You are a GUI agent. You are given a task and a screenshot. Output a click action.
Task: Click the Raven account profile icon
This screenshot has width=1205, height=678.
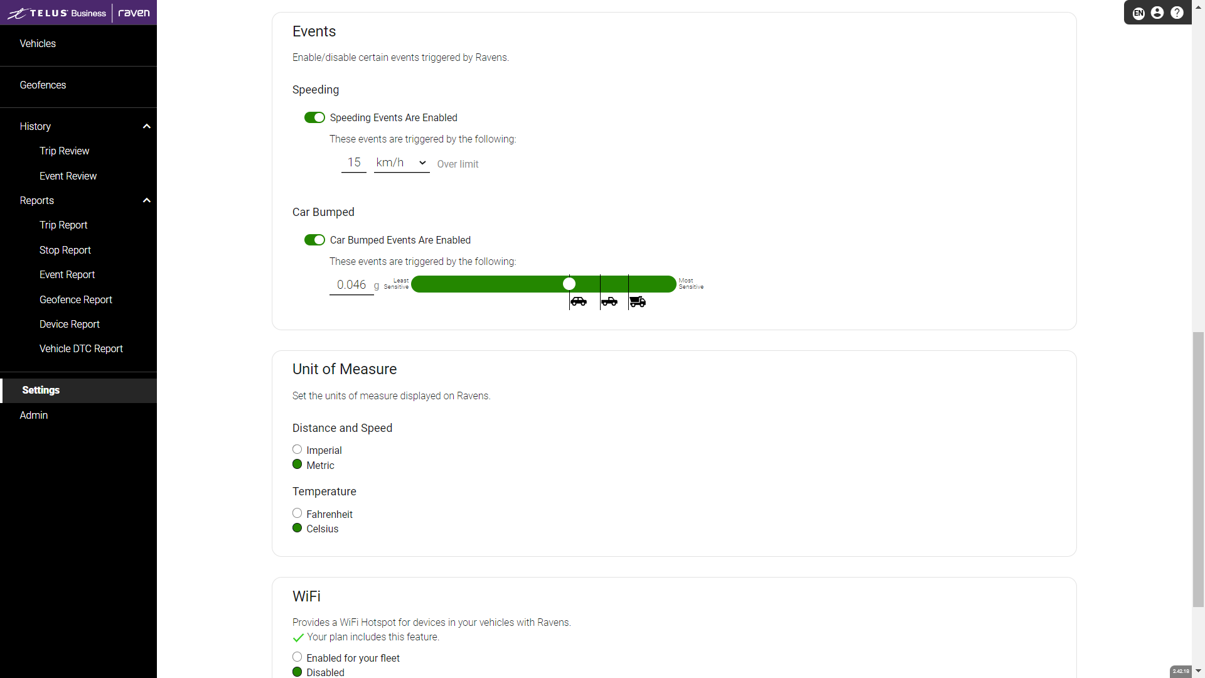(1158, 13)
